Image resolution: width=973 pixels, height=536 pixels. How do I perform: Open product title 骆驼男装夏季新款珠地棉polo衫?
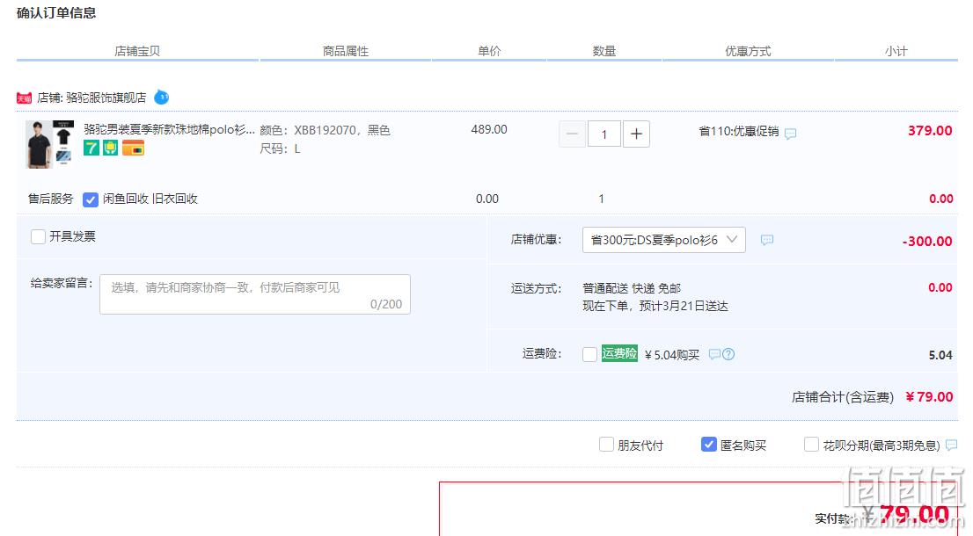coord(169,129)
